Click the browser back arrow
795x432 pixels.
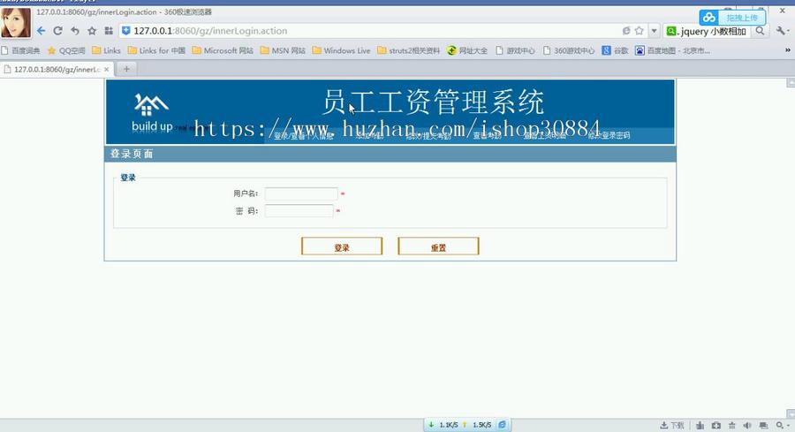click(41, 31)
